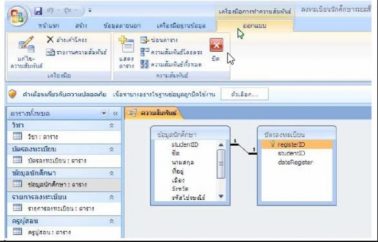Click the field list scroll down arrow
Image resolution: width=378 pixels, height=242 pixels.
[x=221, y=196]
